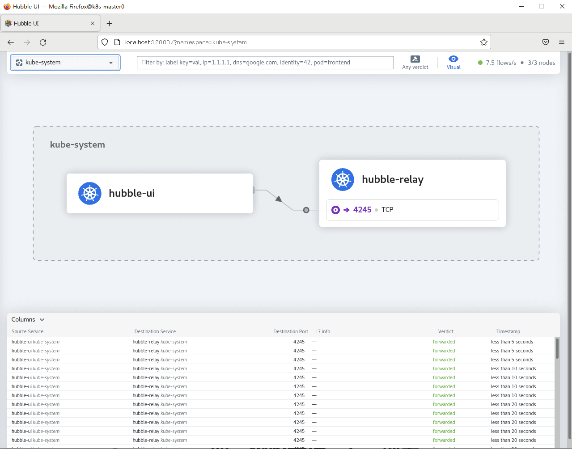Click the connector dot on flow line
Screen dimensions: 572x449
coord(306,210)
